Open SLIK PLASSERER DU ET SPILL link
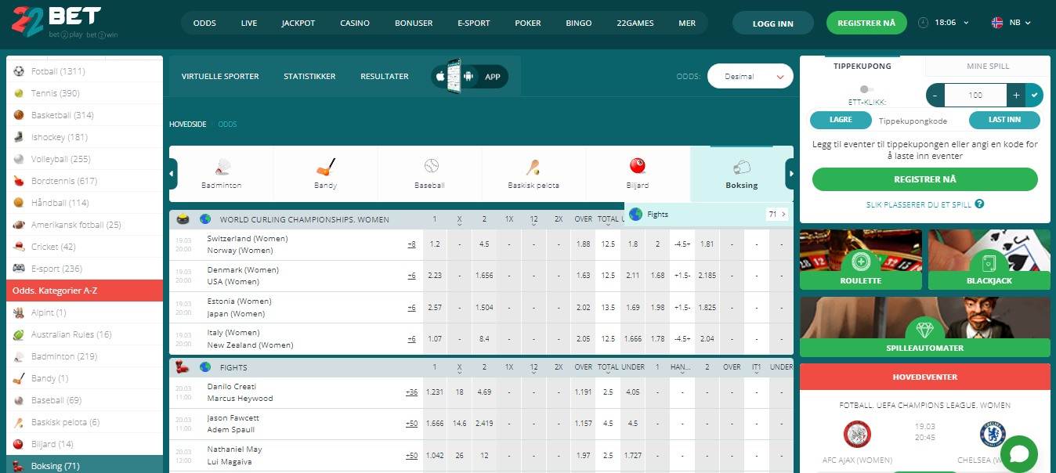1056x473 pixels. [919, 204]
